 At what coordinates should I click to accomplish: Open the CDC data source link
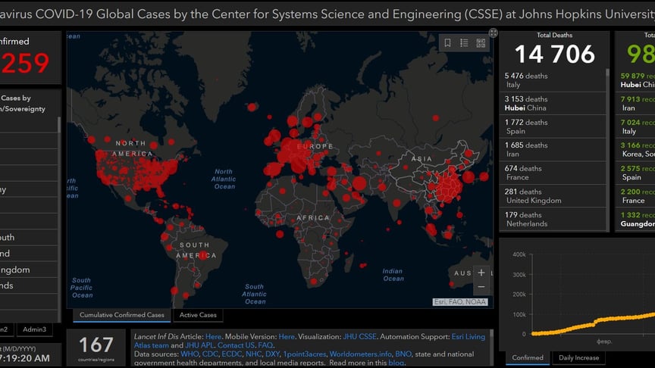point(210,354)
